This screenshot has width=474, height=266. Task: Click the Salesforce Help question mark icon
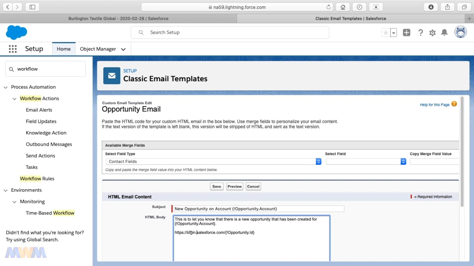[420, 33]
